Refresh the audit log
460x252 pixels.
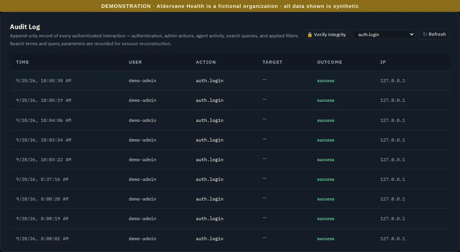coord(434,34)
